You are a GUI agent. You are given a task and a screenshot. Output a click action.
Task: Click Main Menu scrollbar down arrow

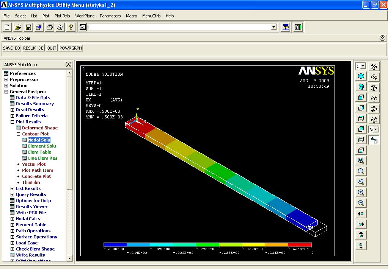[69, 258]
